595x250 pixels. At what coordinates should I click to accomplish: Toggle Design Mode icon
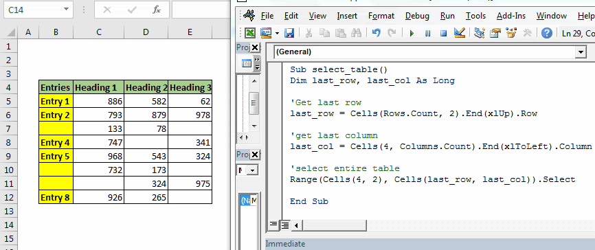460,33
